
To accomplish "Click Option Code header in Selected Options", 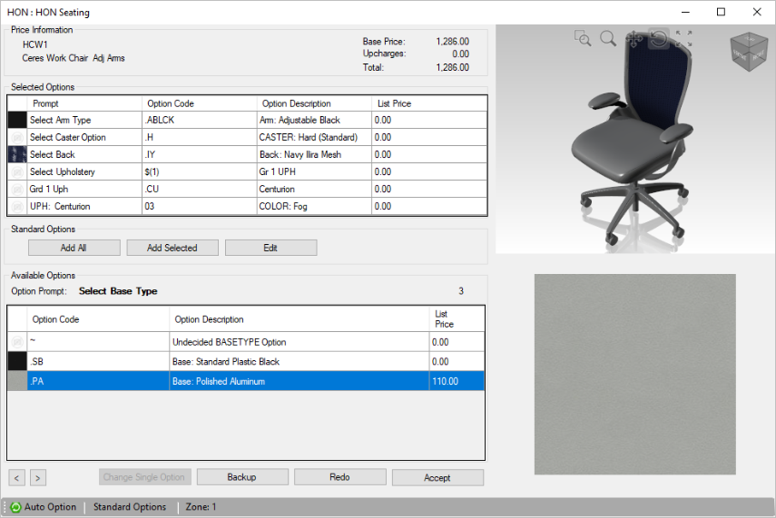I will (200, 103).
